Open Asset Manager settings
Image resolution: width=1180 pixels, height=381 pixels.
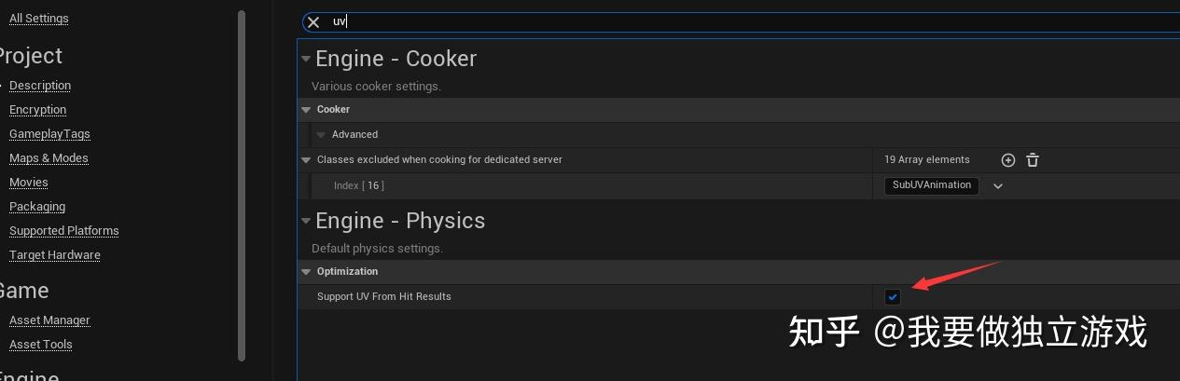49,320
